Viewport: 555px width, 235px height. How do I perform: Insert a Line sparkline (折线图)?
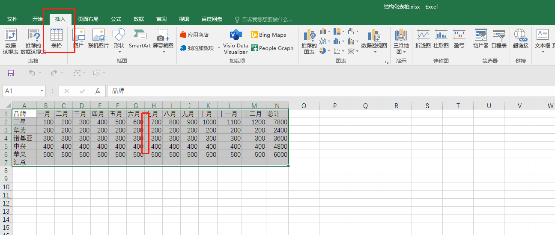[423, 38]
